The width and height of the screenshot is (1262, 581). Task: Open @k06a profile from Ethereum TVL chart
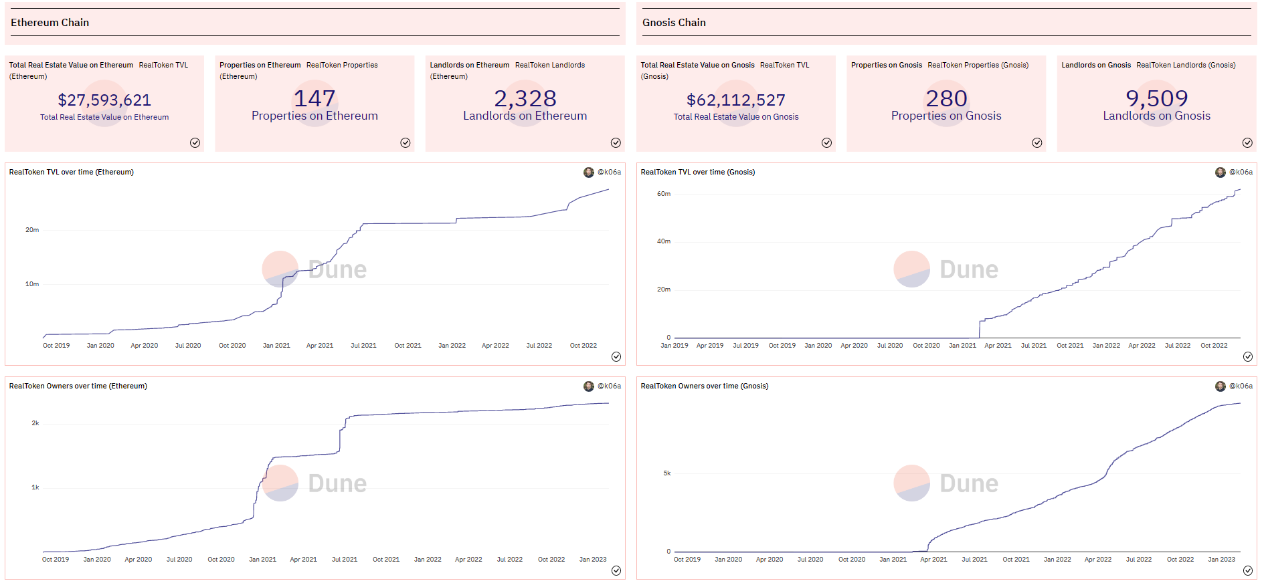609,172
